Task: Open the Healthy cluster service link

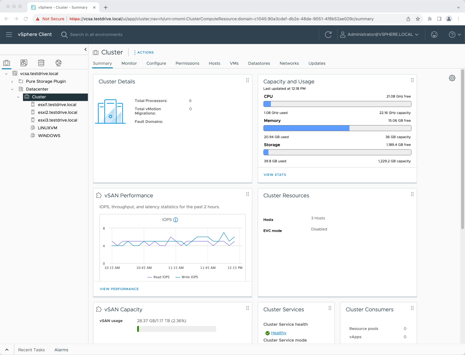Action: 279,333
